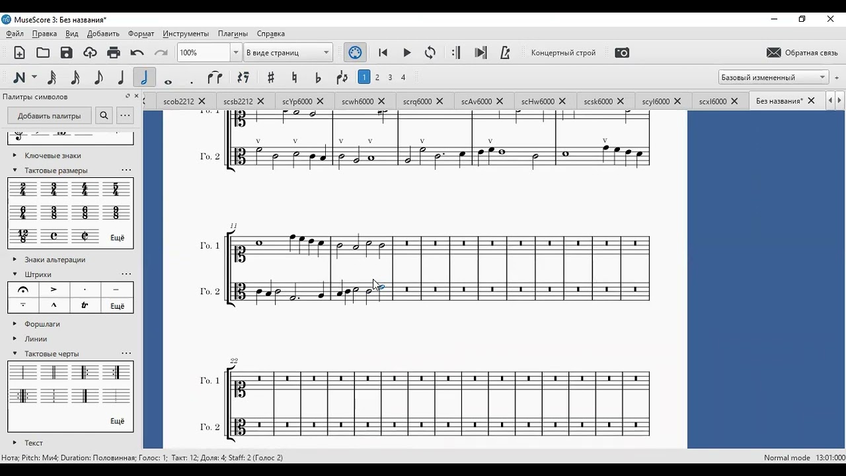Expand the 'Форшлаги' palette
Image resolution: width=846 pixels, height=476 pixels.
click(15, 324)
